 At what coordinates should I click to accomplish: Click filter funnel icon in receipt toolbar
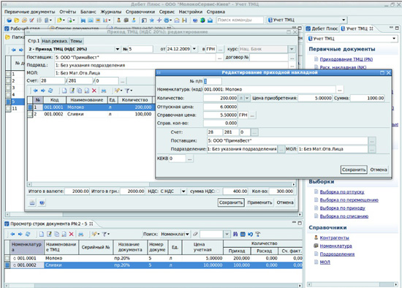pos(128,91)
